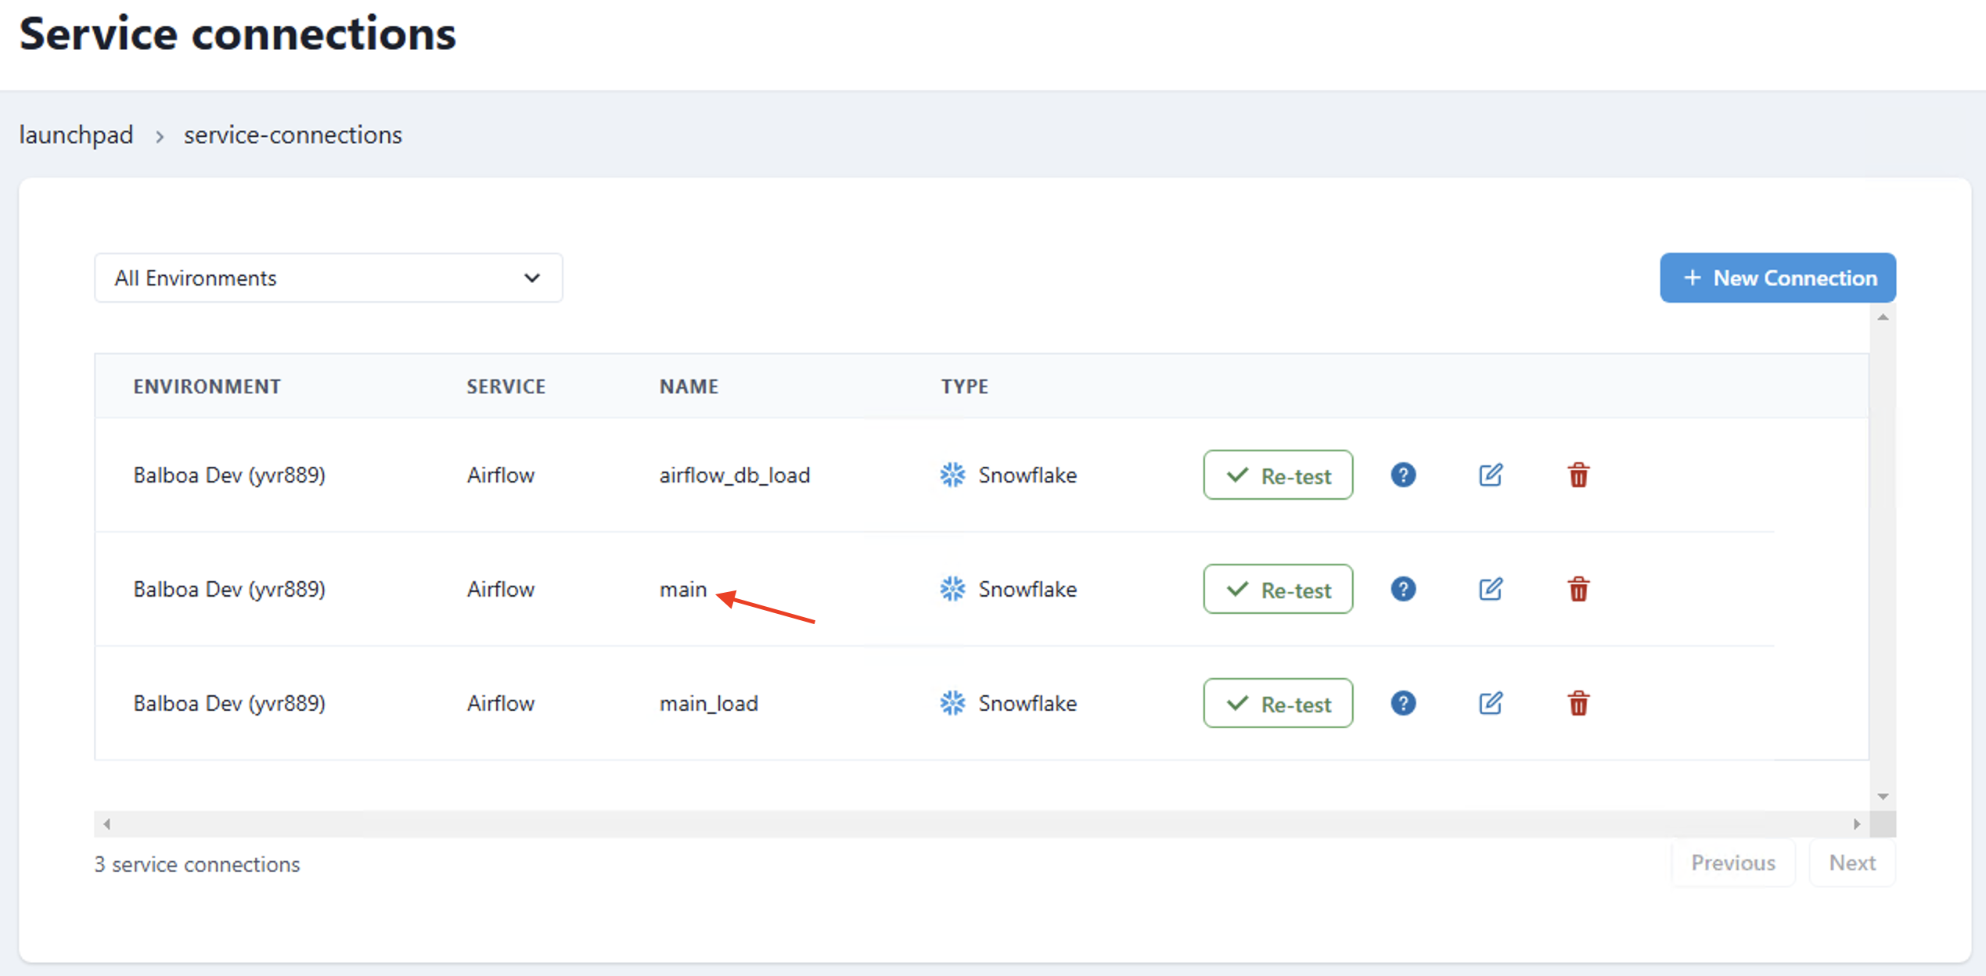Re-test the main connection
This screenshot has width=1986, height=976.
pyautogui.click(x=1278, y=589)
